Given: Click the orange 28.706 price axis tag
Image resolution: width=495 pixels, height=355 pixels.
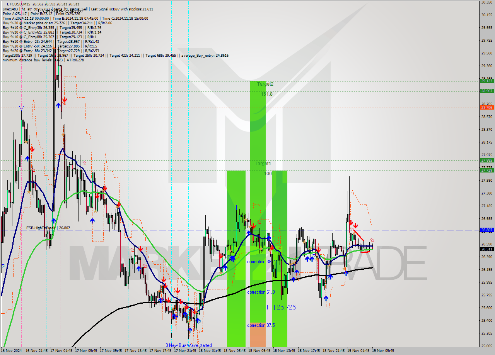Looking at the screenshot, I should click(x=486, y=108).
